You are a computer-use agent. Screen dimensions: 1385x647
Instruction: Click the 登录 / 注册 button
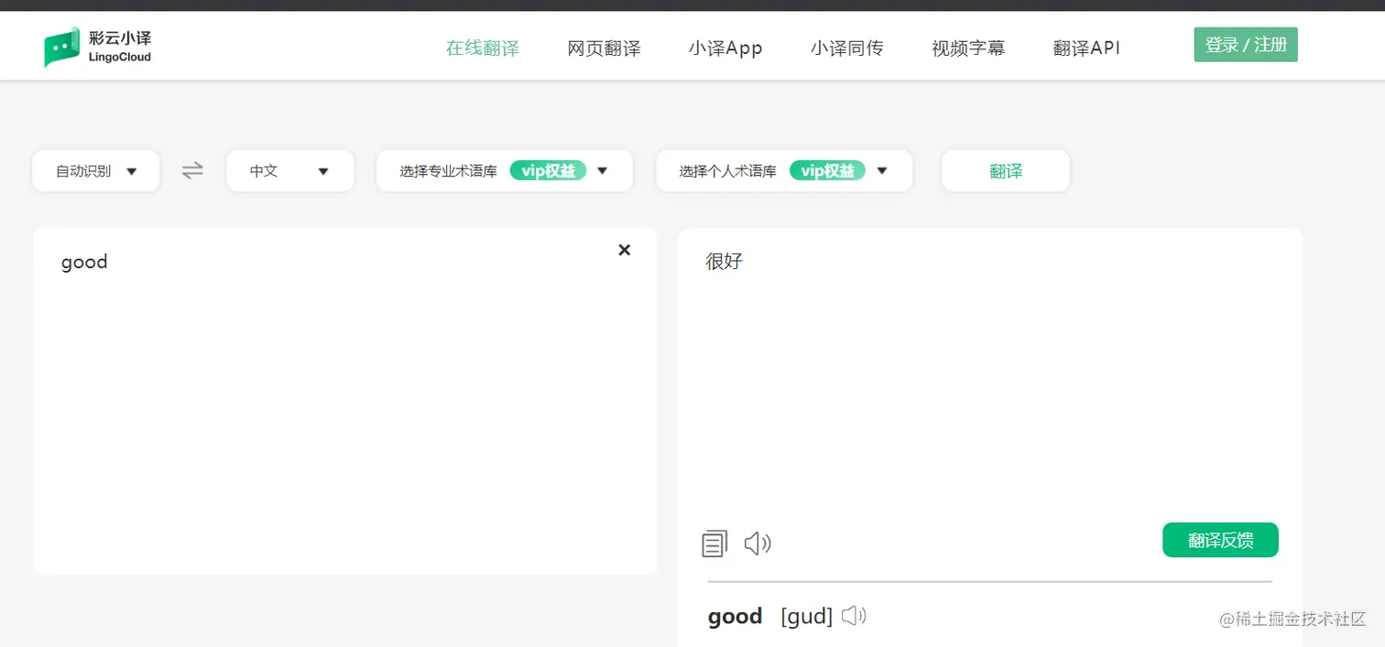1246,45
